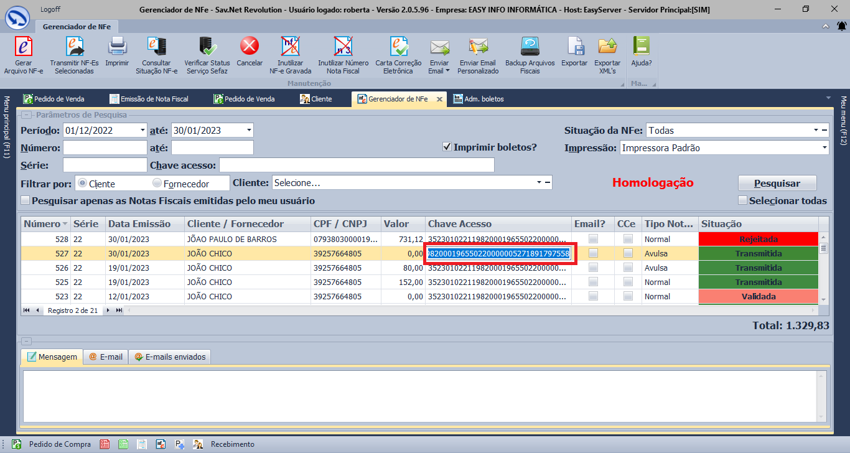Open Situação da NFe dropdown
The width and height of the screenshot is (850, 453).
(x=816, y=130)
